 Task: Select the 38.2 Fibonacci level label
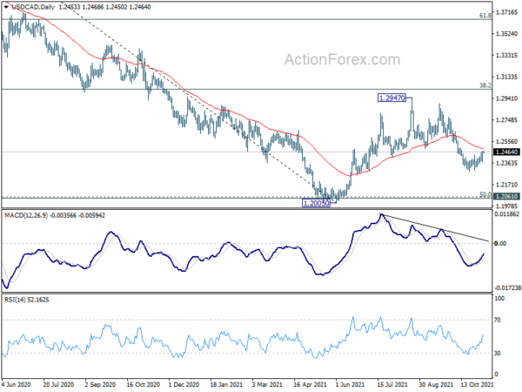coord(487,85)
